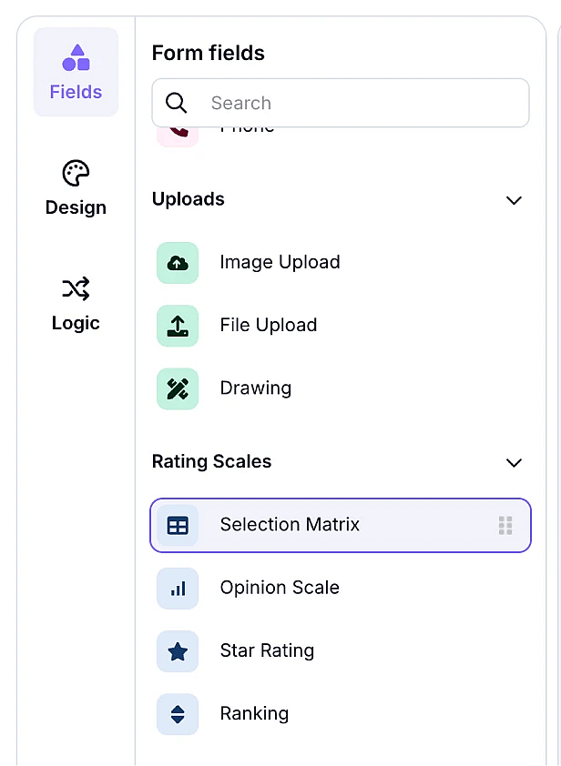Image resolution: width=561 pixels, height=766 pixels.
Task: Add the Opinion Scale field label
Action: [x=280, y=588]
